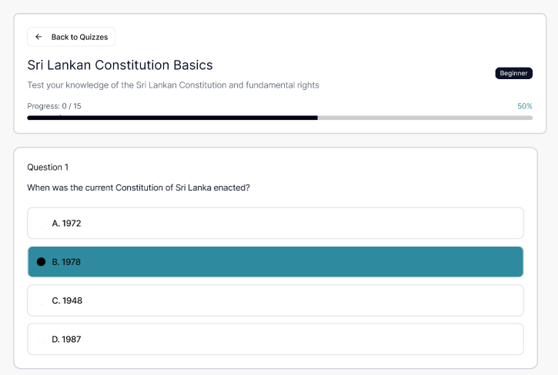Click the Beginner difficulty badge
Screen dimensions: 558x375
(513, 73)
